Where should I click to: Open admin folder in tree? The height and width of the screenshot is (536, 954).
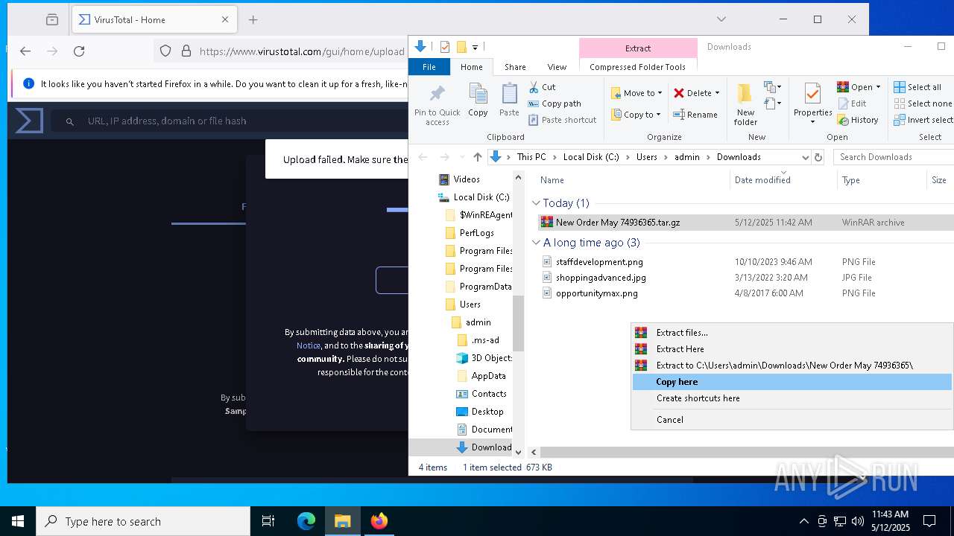478,322
